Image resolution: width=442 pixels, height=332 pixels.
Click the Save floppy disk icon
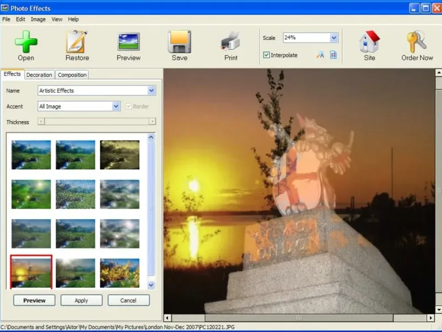(180, 41)
